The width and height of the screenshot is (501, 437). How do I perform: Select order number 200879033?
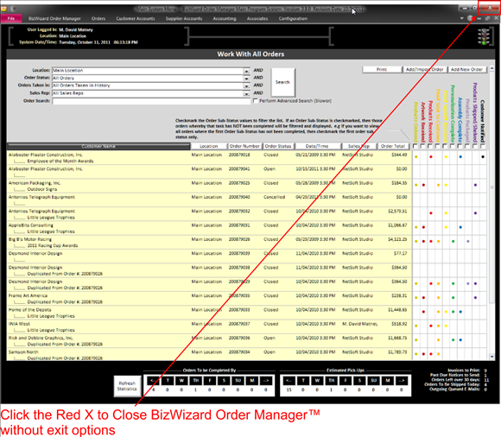[239, 310]
